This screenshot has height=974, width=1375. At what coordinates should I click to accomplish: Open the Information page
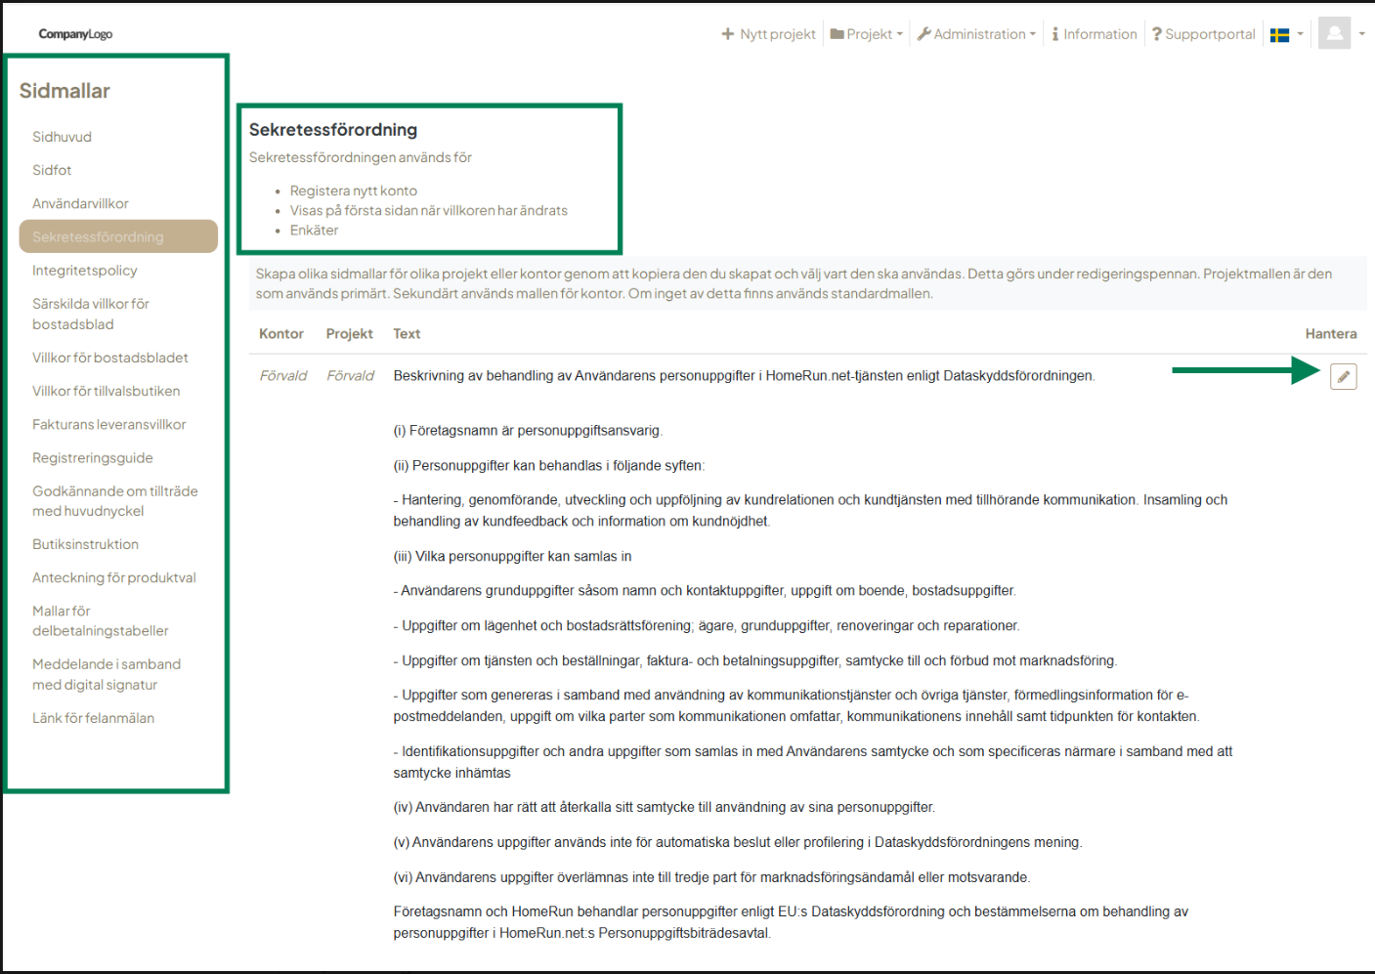click(1095, 34)
